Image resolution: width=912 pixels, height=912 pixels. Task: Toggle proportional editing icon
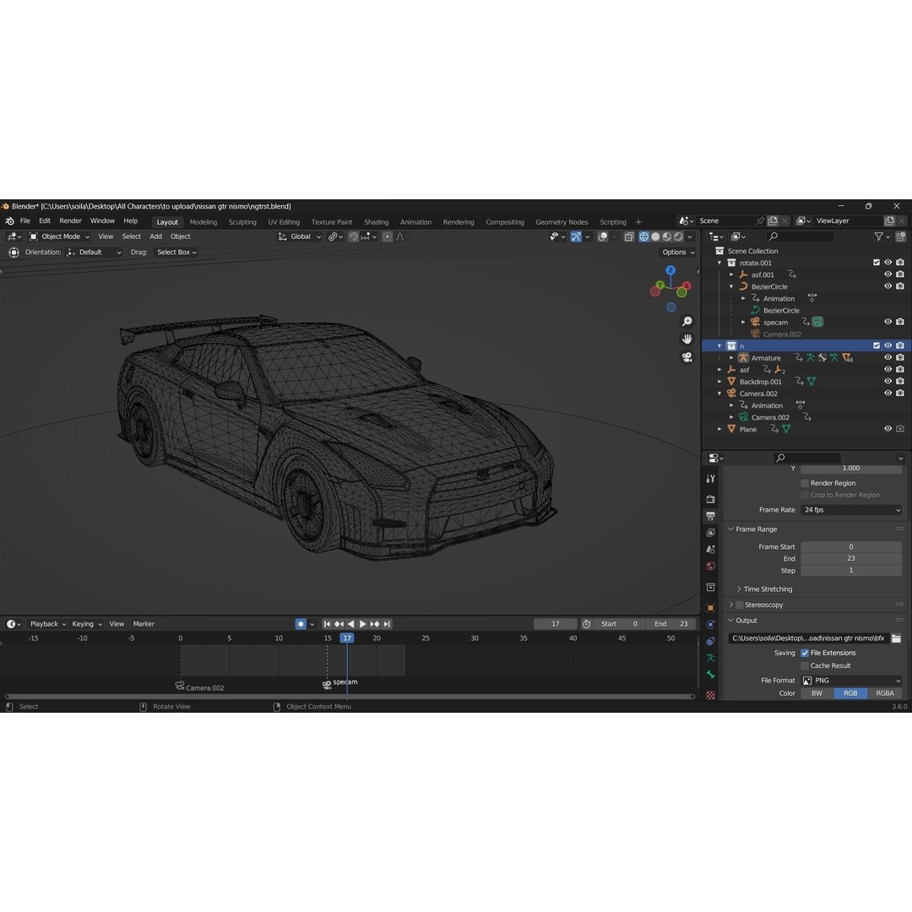(x=388, y=236)
